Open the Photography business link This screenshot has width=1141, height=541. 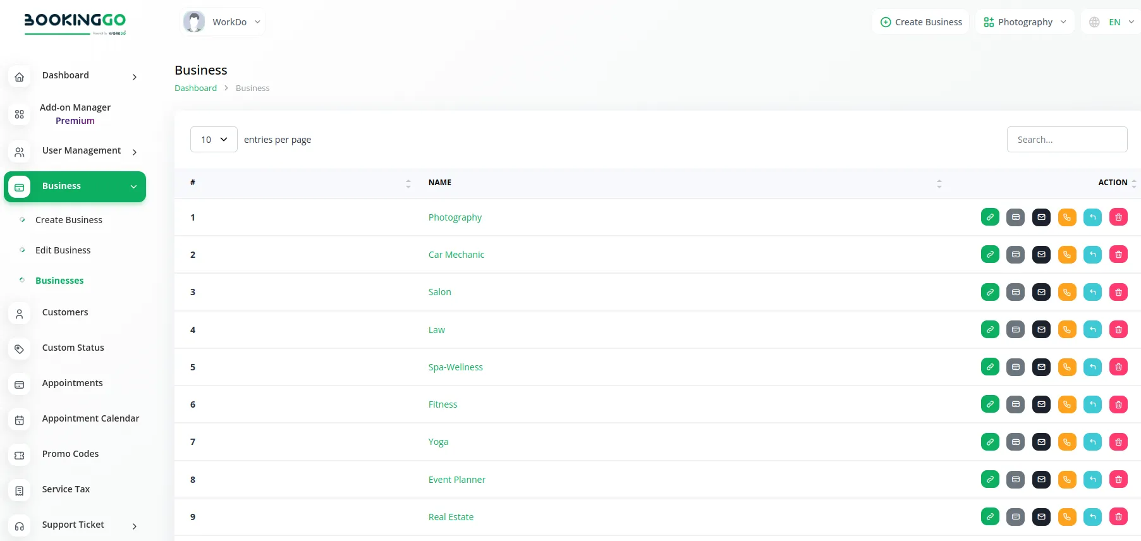pos(455,217)
